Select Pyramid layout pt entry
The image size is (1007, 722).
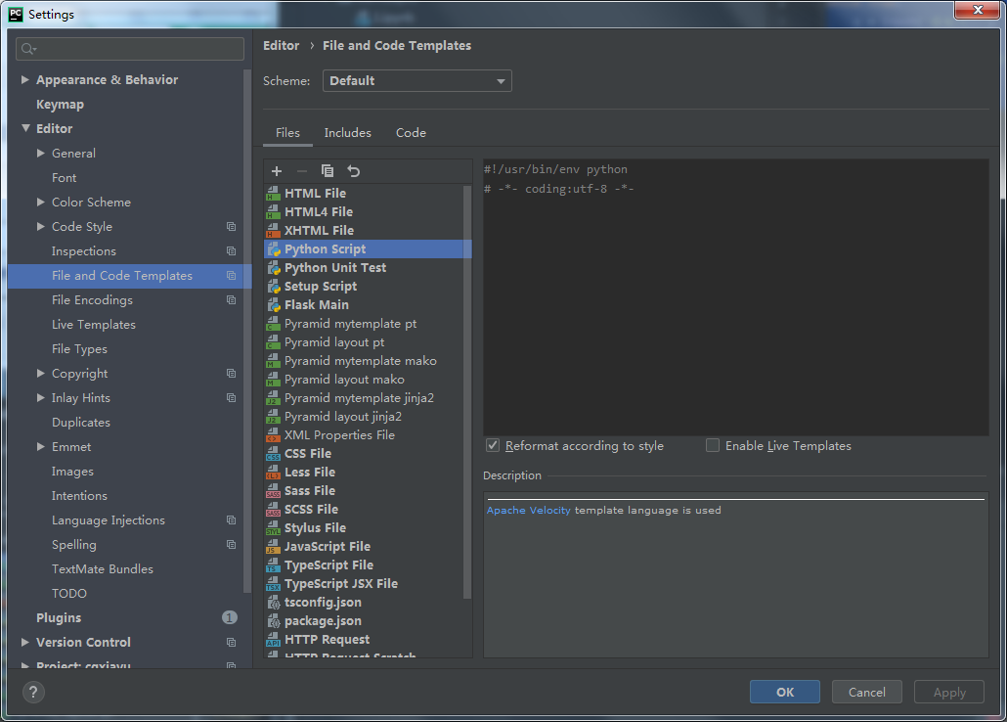coord(334,342)
